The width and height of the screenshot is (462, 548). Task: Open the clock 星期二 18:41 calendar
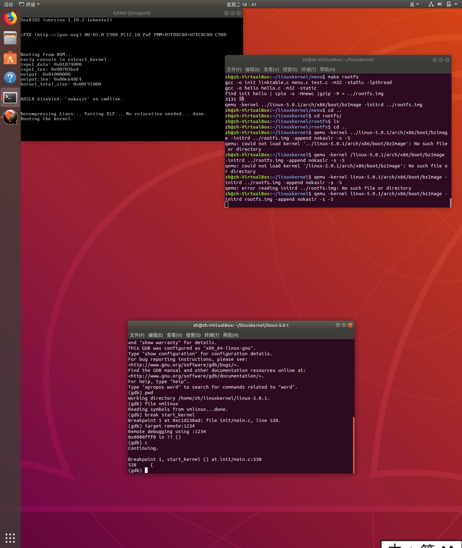coord(241,4)
